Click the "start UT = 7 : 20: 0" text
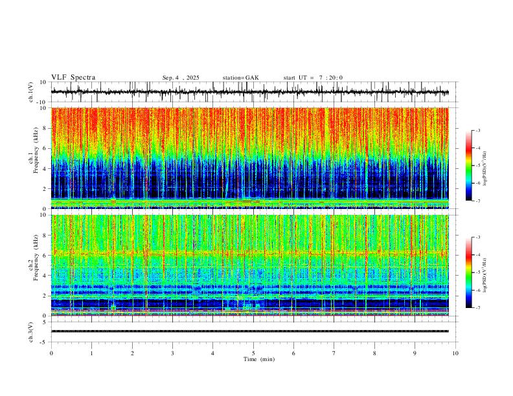The height and width of the screenshot is (396, 513). pos(313,78)
